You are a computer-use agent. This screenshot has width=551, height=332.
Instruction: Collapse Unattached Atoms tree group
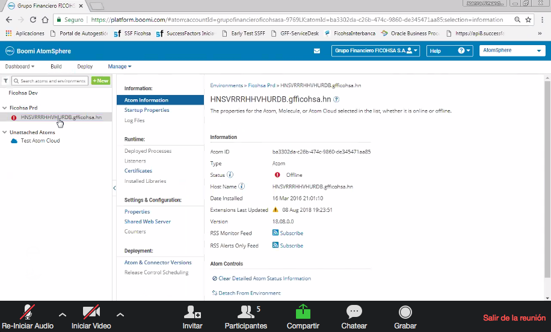pyautogui.click(x=5, y=132)
